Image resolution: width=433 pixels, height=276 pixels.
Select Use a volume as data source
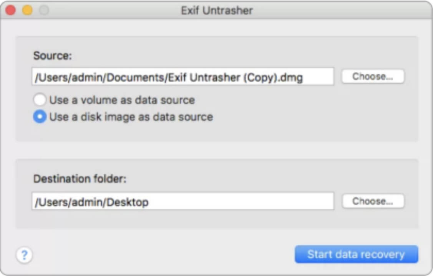[x=40, y=100]
